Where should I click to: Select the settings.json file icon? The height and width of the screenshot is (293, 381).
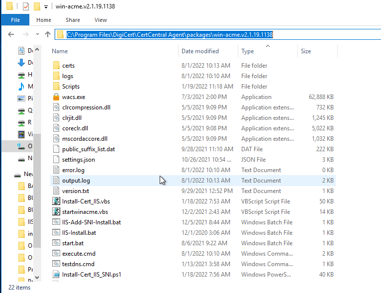pos(56,159)
